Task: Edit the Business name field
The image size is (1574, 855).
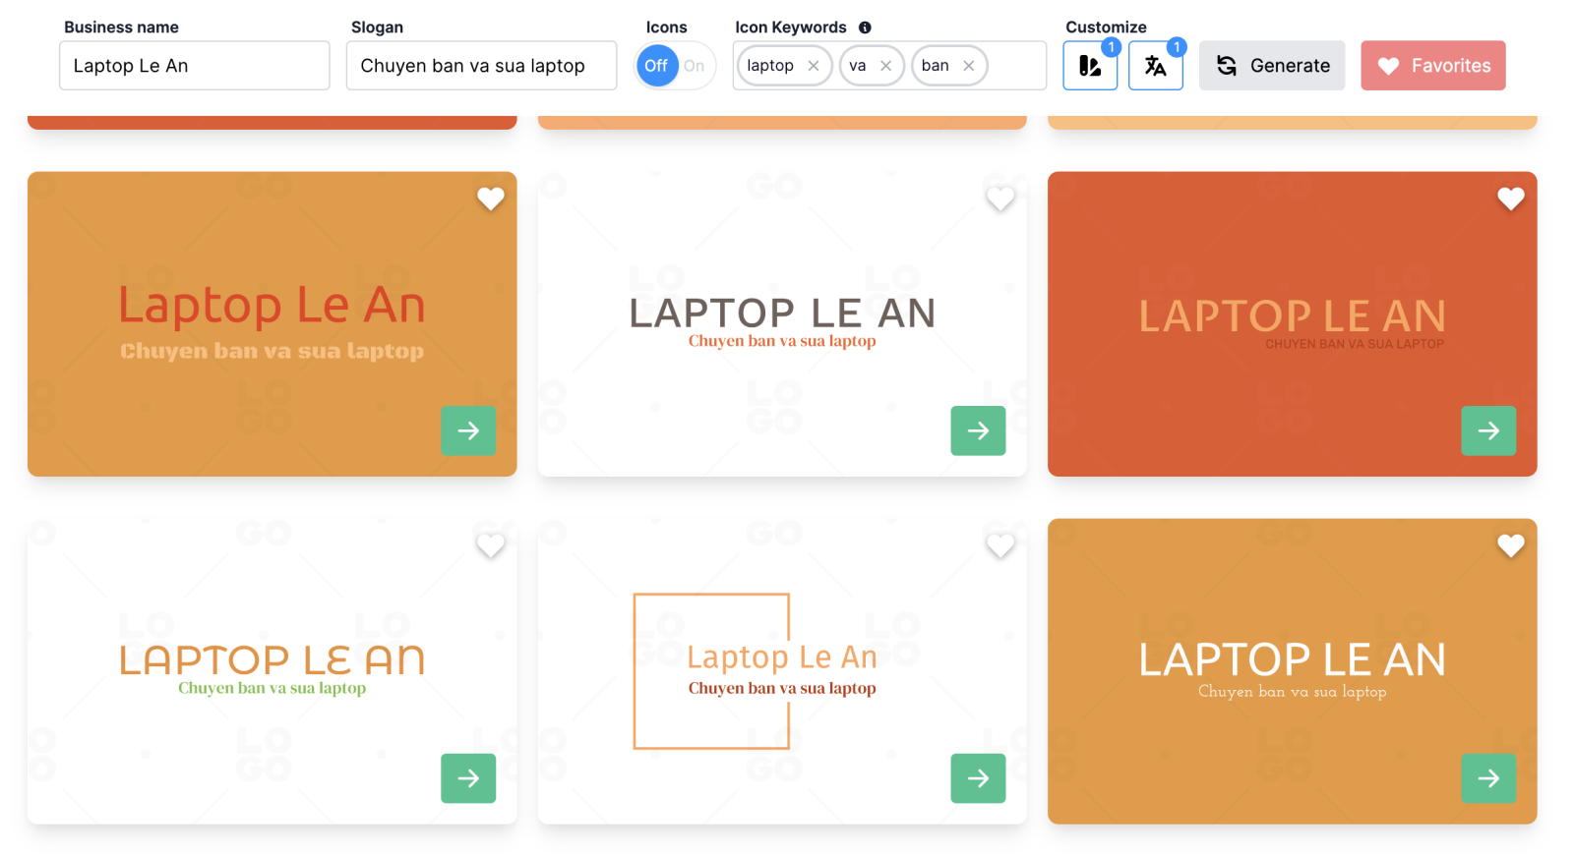Action: [195, 66]
